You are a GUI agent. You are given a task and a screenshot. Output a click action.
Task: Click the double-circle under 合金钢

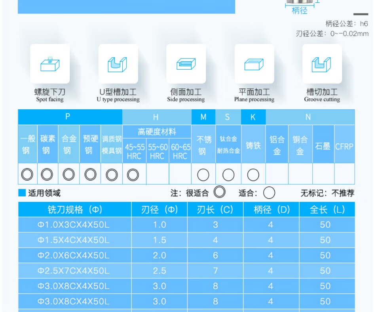tap(68, 174)
